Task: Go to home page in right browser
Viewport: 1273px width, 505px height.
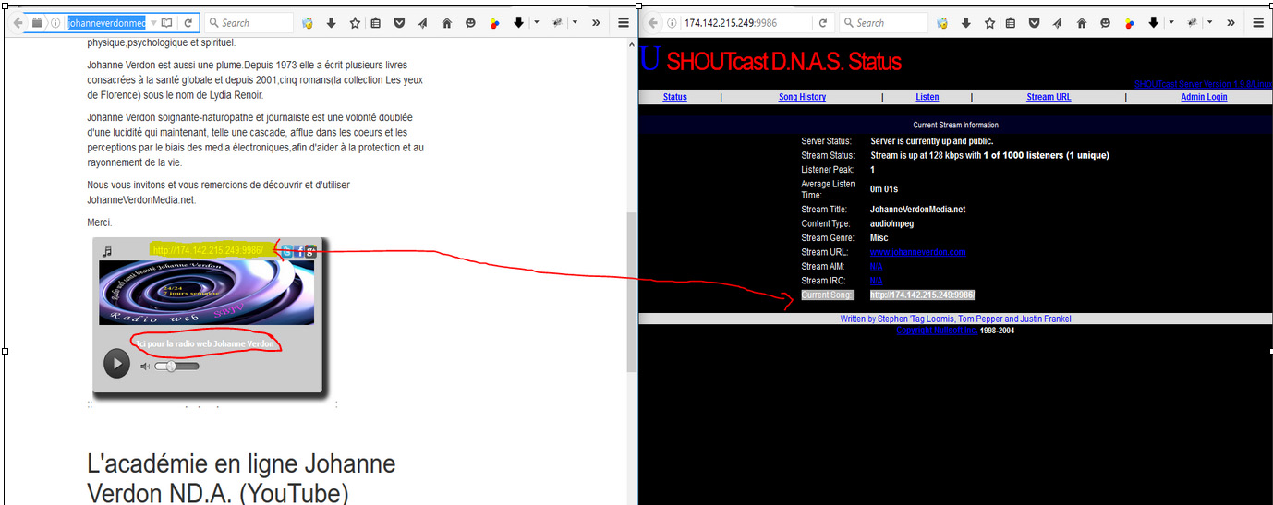Action: [x=1083, y=23]
